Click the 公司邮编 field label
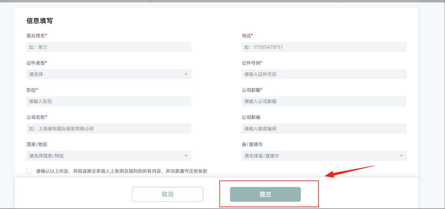This screenshot has width=445, height=209. tap(251, 117)
